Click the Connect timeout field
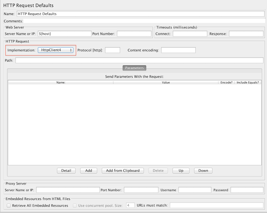This screenshot has width=267, height=213. click(x=190, y=34)
